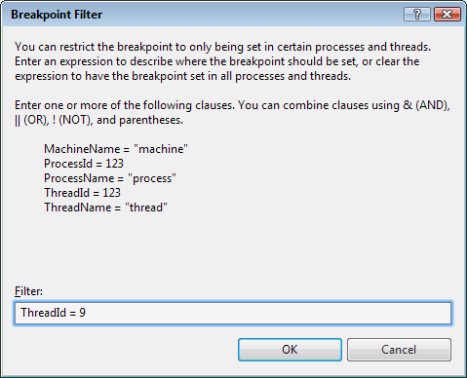Image resolution: width=467 pixels, height=378 pixels.
Task: Click the ProcessId = 123 example clause
Action: [84, 164]
